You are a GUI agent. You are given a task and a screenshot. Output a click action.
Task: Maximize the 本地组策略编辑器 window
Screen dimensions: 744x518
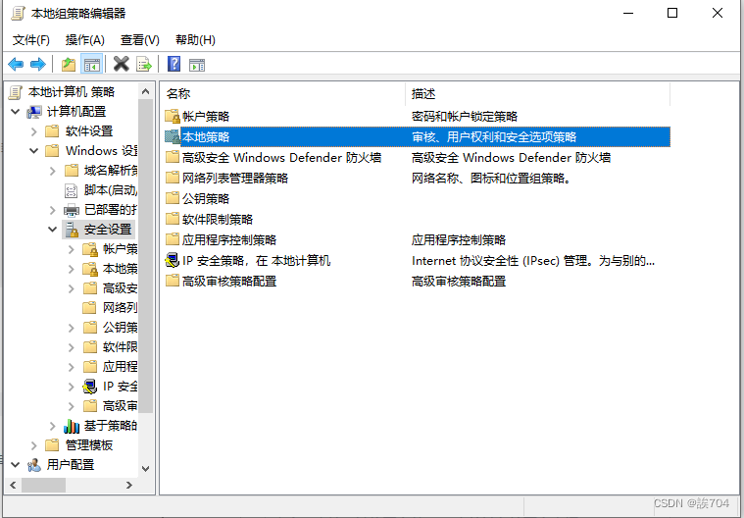pos(672,13)
